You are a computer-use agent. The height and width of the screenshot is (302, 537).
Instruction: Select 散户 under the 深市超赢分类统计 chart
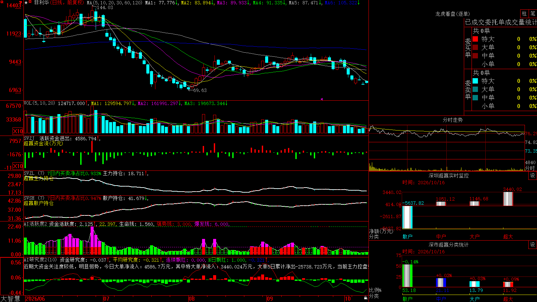[x=407, y=299]
